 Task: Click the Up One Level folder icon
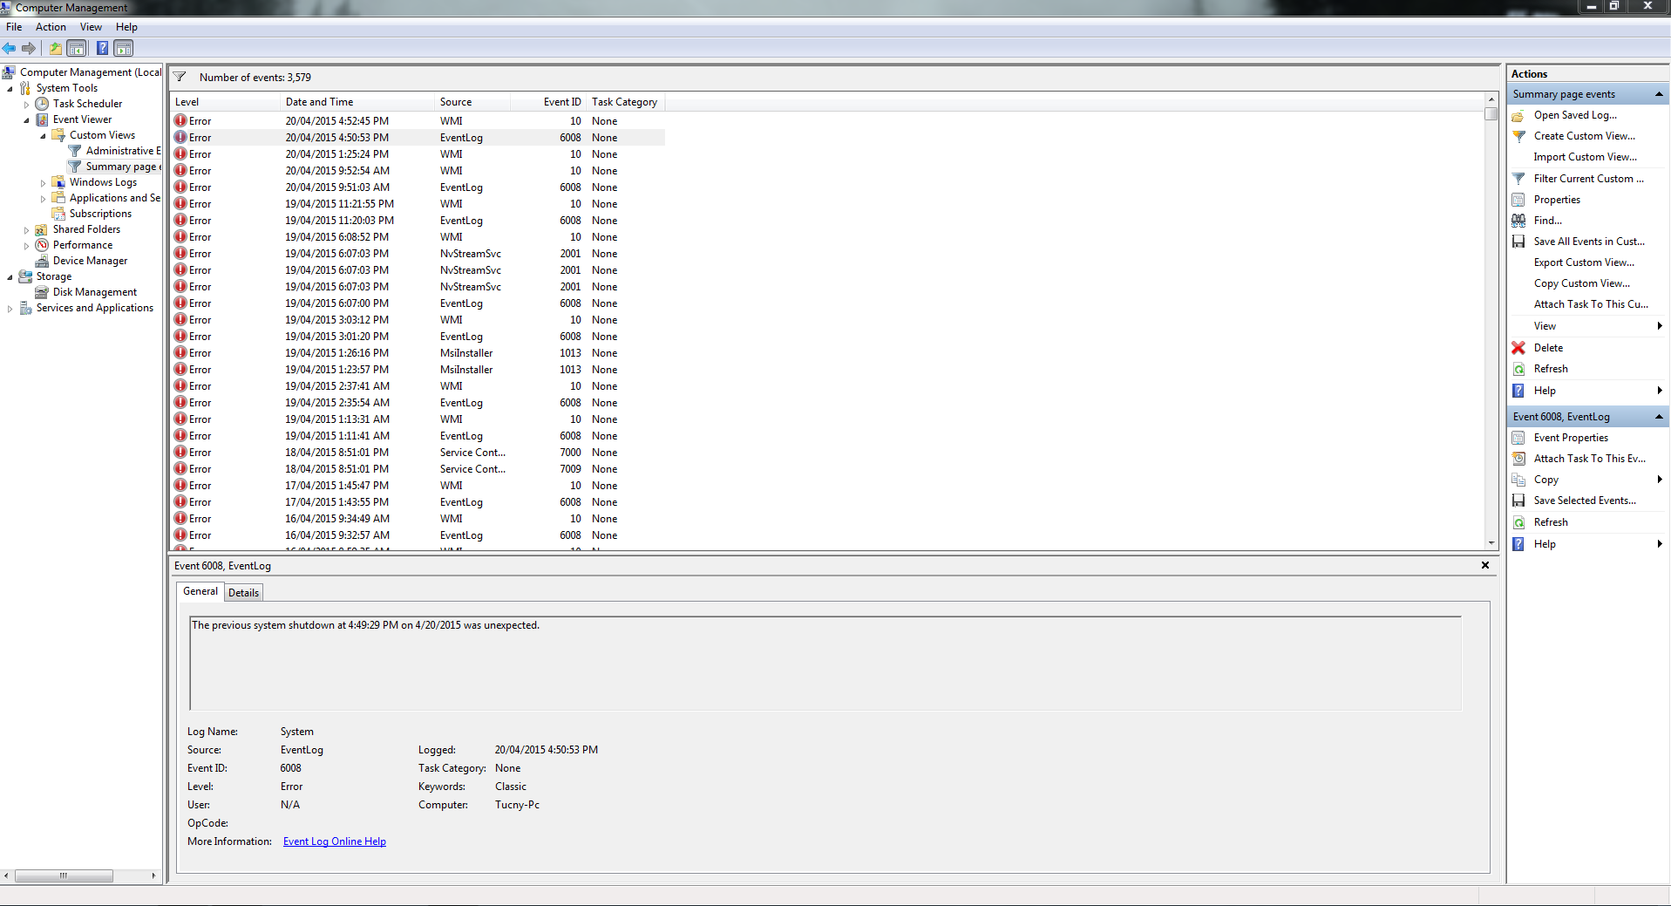click(x=56, y=48)
